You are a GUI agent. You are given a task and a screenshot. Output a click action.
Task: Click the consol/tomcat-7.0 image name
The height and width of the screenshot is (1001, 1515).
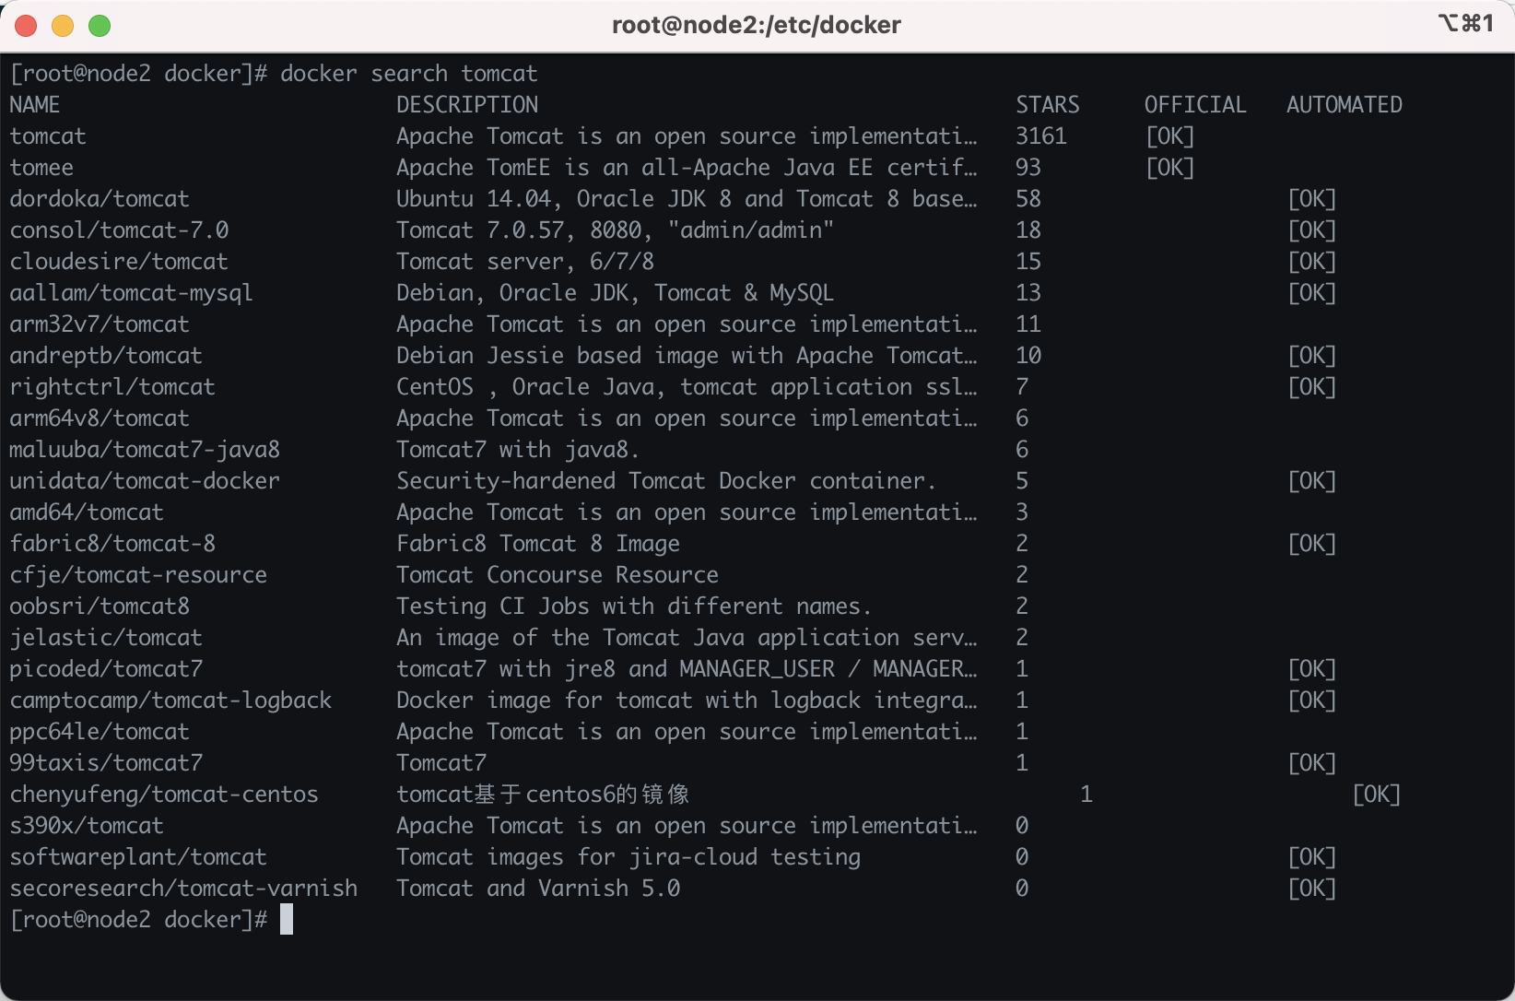point(119,230)
